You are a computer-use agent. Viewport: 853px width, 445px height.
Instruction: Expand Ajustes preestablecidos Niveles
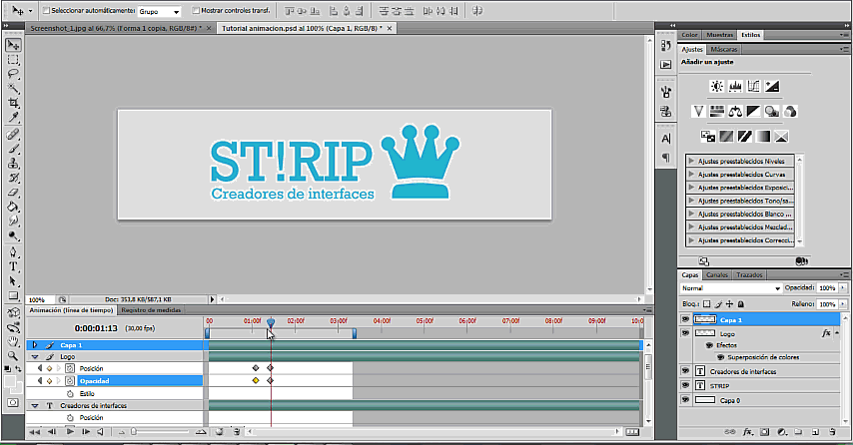691,161
